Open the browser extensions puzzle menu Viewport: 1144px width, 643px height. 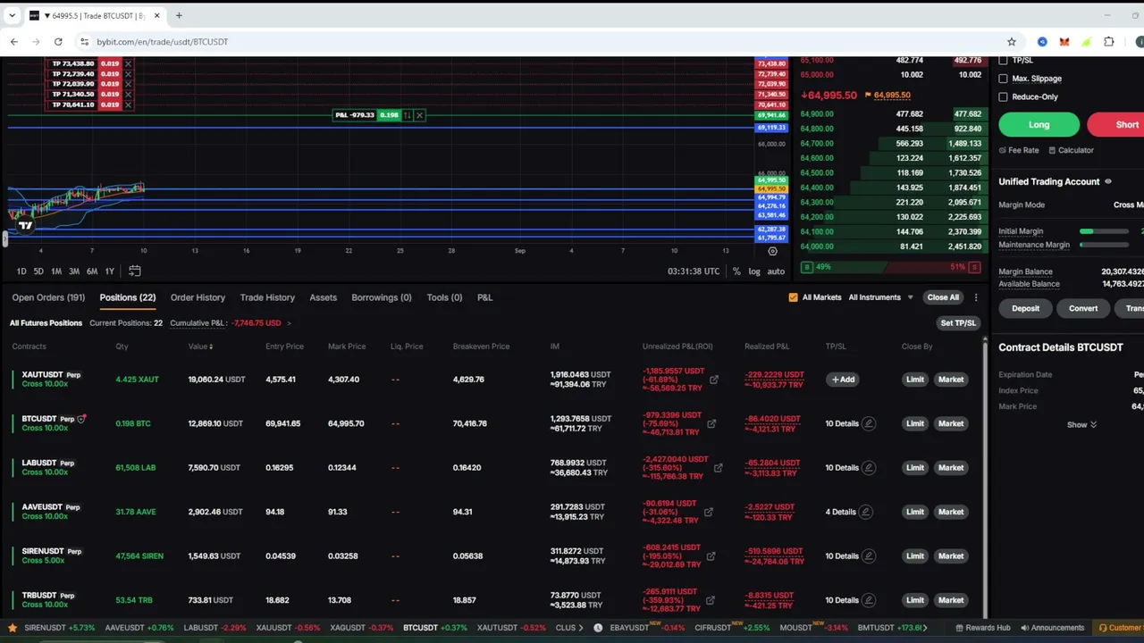click(1109, 41)
